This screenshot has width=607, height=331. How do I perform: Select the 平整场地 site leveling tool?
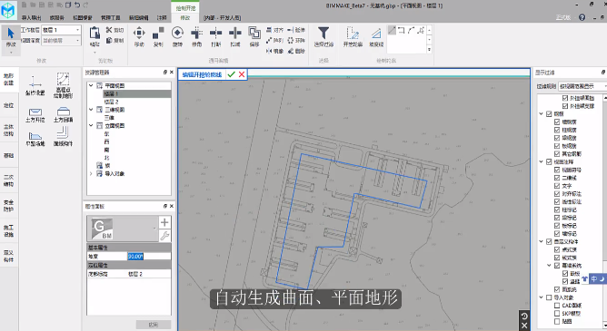point(35,139)
